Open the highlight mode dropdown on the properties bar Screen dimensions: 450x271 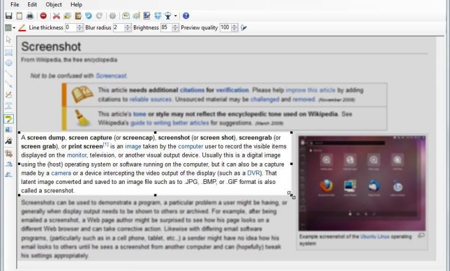(x=10, y=28)
